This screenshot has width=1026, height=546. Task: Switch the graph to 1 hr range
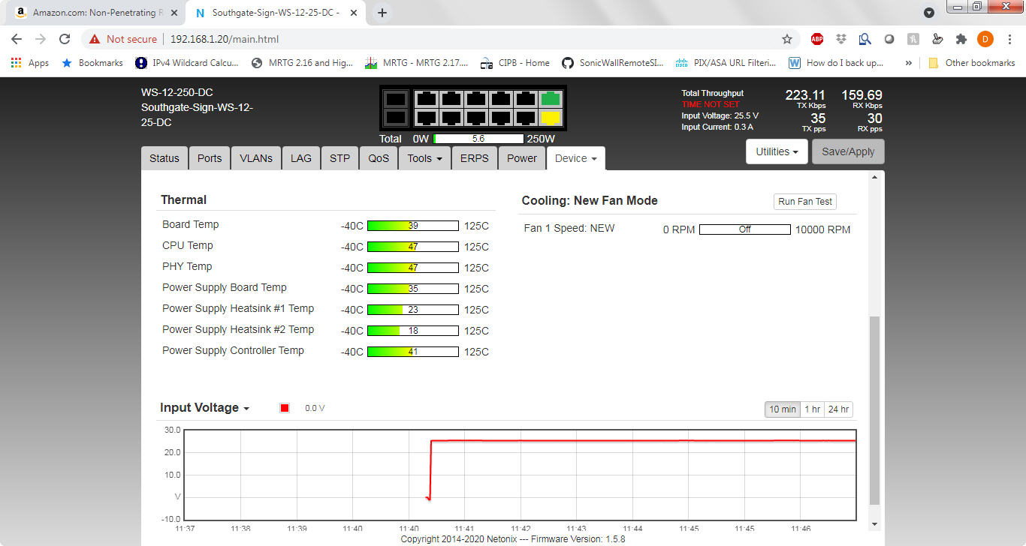(x=812, y=409)
